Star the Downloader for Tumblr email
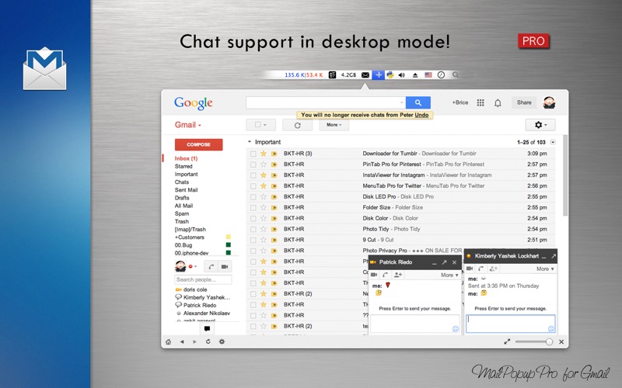Screen dimensions: 622x388 point(263,153)
